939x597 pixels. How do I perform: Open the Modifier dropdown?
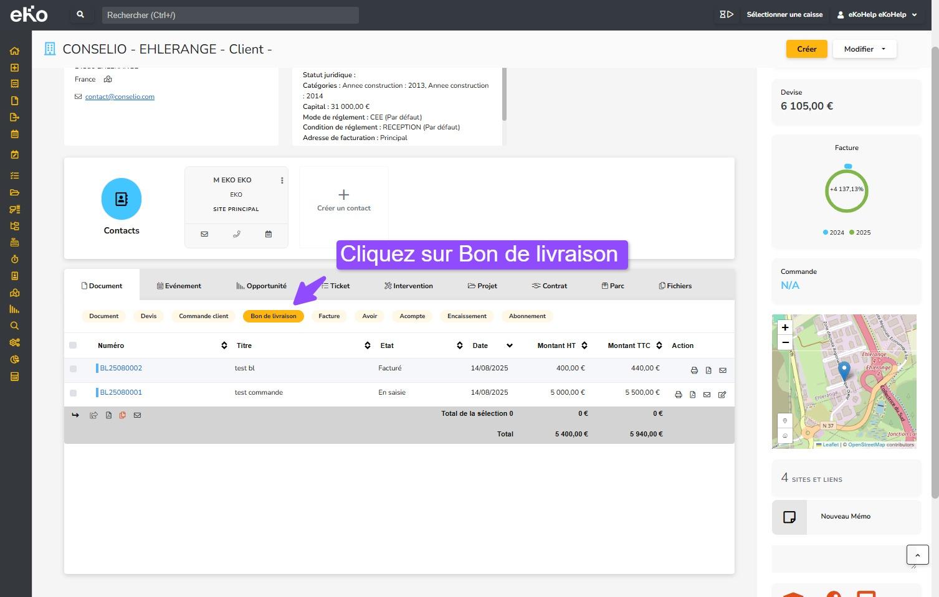pos(864,49)
